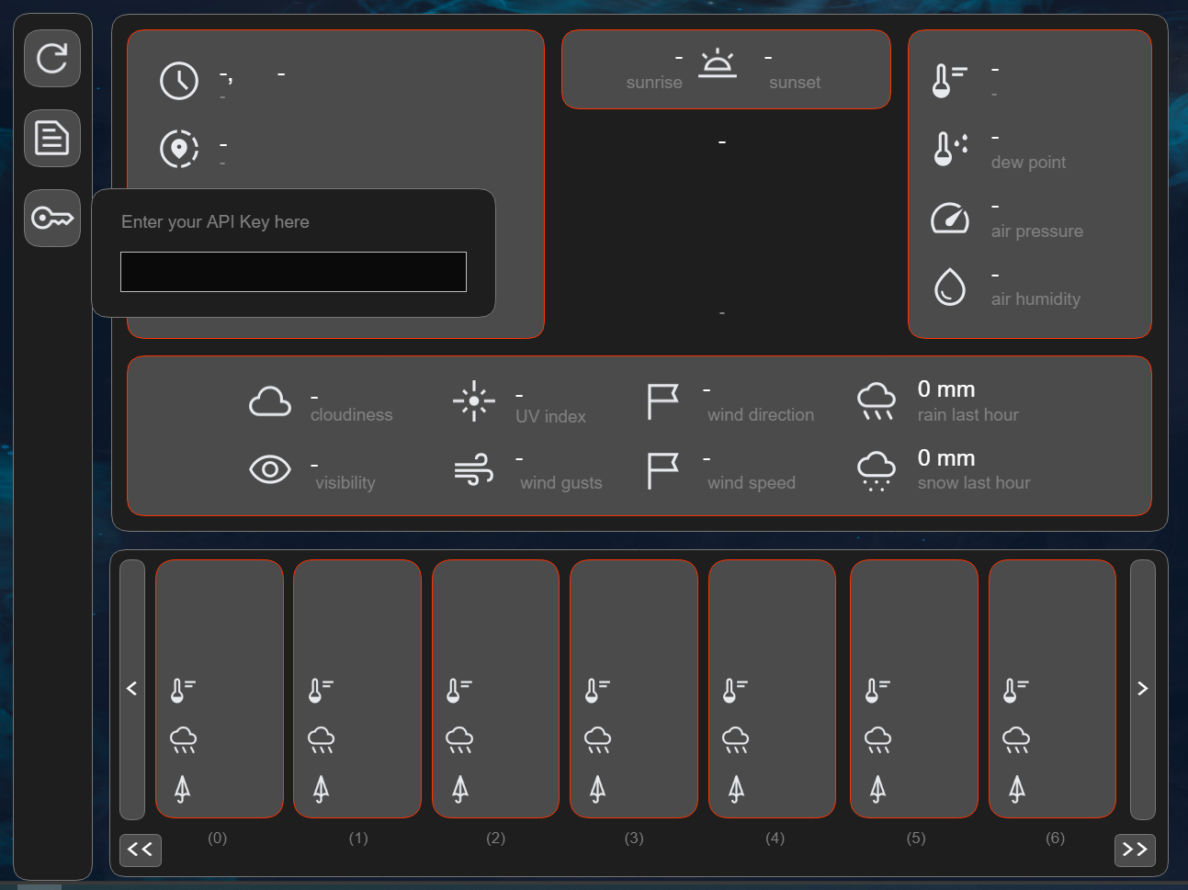Jump to first forecast with double-left arrows
This screenshot has width=1188, height=890.
tap(141, 850)
